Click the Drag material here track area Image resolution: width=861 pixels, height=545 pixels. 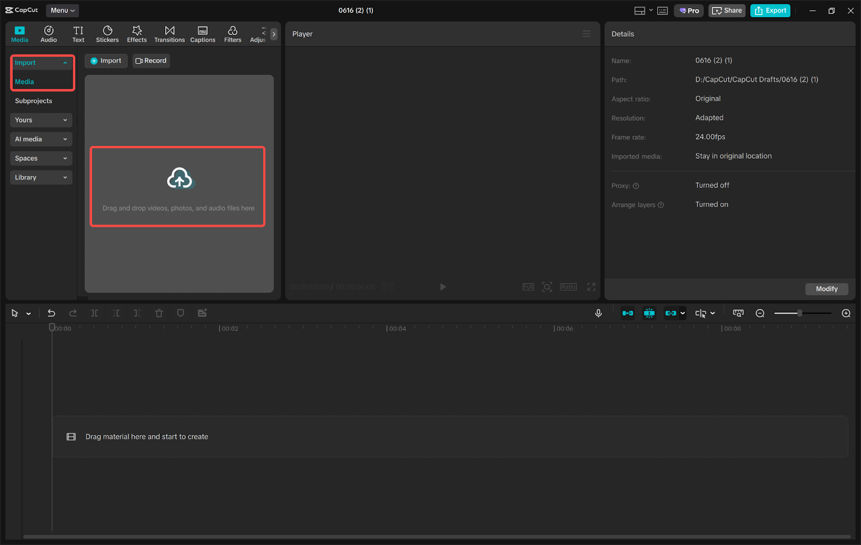click(x=450, y=436)
